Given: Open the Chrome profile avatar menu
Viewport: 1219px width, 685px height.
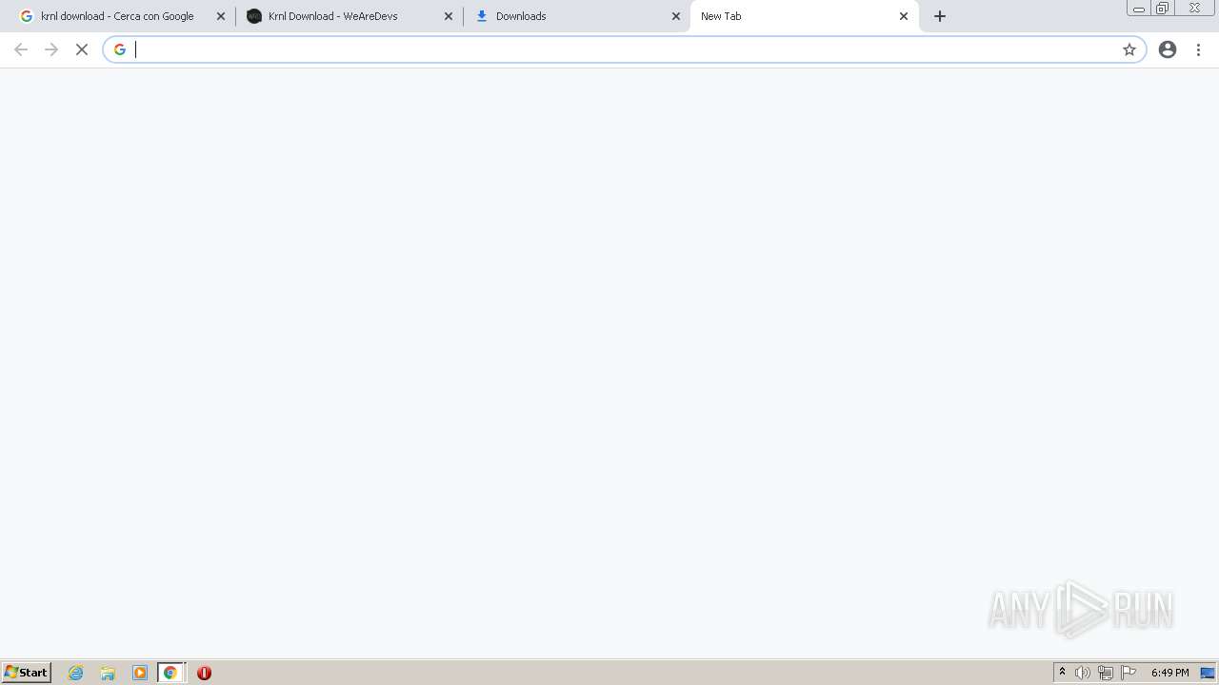Looking at the screenshot, I should tap(1168, 49).
